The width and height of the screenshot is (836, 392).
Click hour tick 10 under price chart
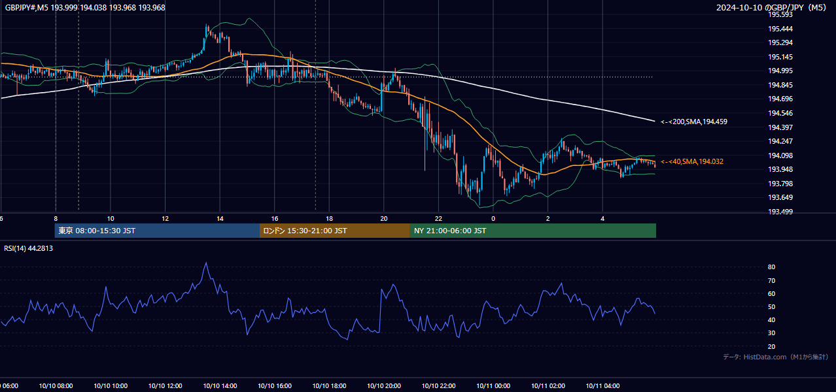point(111,218)
